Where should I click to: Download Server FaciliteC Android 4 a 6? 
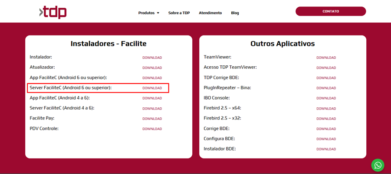pos(152,109)
